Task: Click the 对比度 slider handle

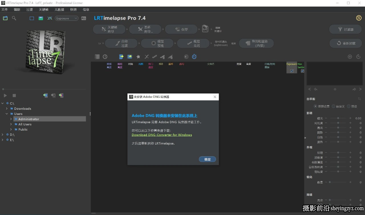Action: 338,123
